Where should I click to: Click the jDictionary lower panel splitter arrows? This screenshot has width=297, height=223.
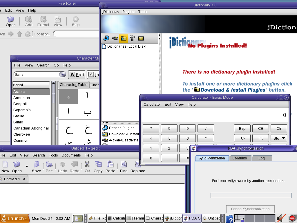[x=105, y=123]
